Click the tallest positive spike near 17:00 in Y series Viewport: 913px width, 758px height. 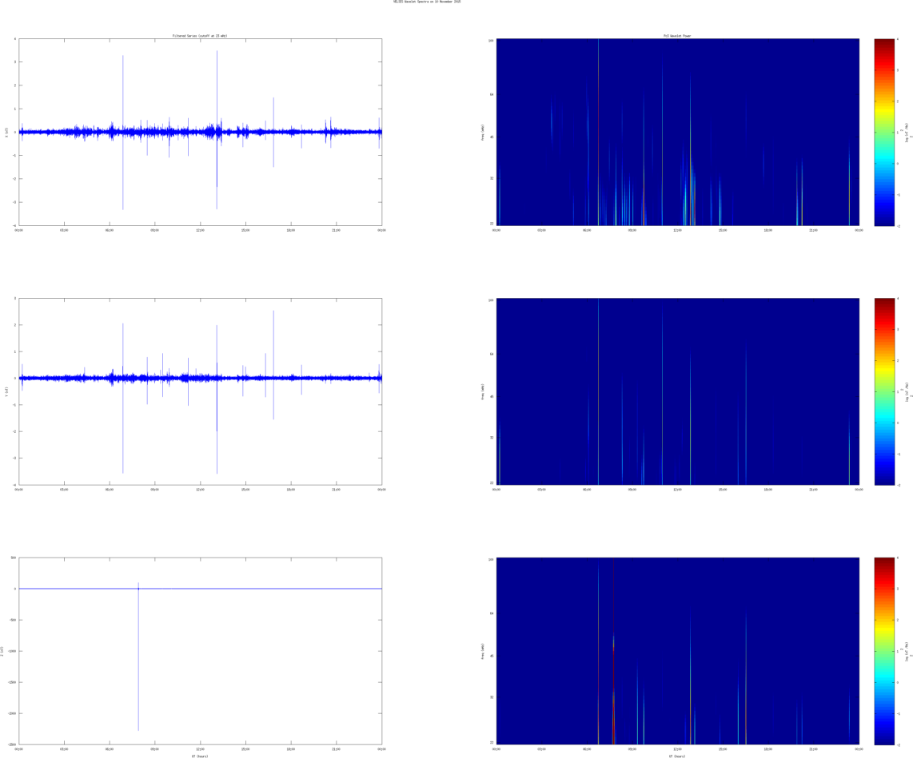coord(273,343)
